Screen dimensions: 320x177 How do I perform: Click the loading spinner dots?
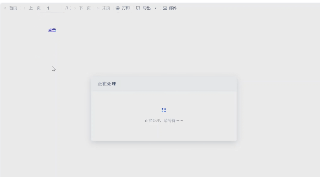(x=164, y=110)
